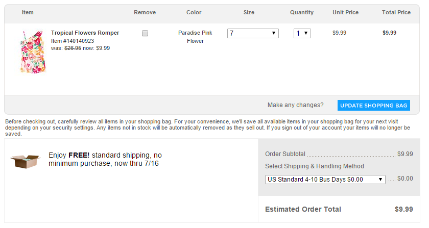
Task: Click the Paradise Pink Flower color text
Action: tap(195, 37)
